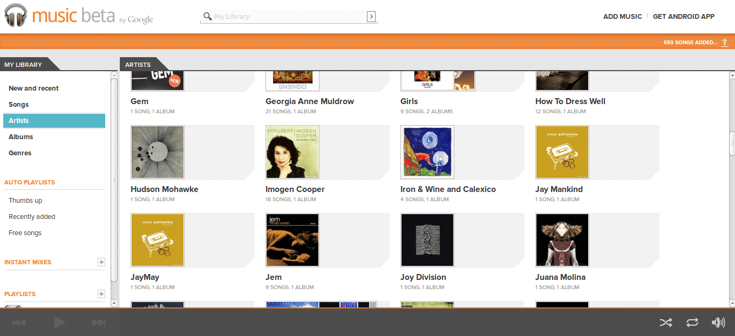
Task: Open the volume speaker control
Action: pos(718,323)
